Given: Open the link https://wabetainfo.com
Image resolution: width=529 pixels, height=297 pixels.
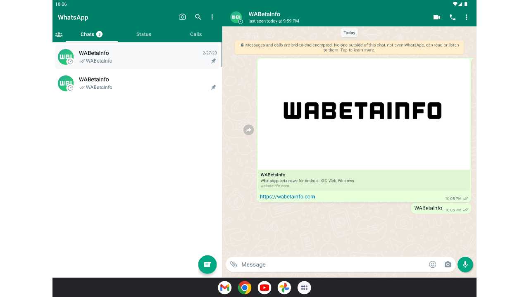Looking at the screenshot, I should 287,197.
